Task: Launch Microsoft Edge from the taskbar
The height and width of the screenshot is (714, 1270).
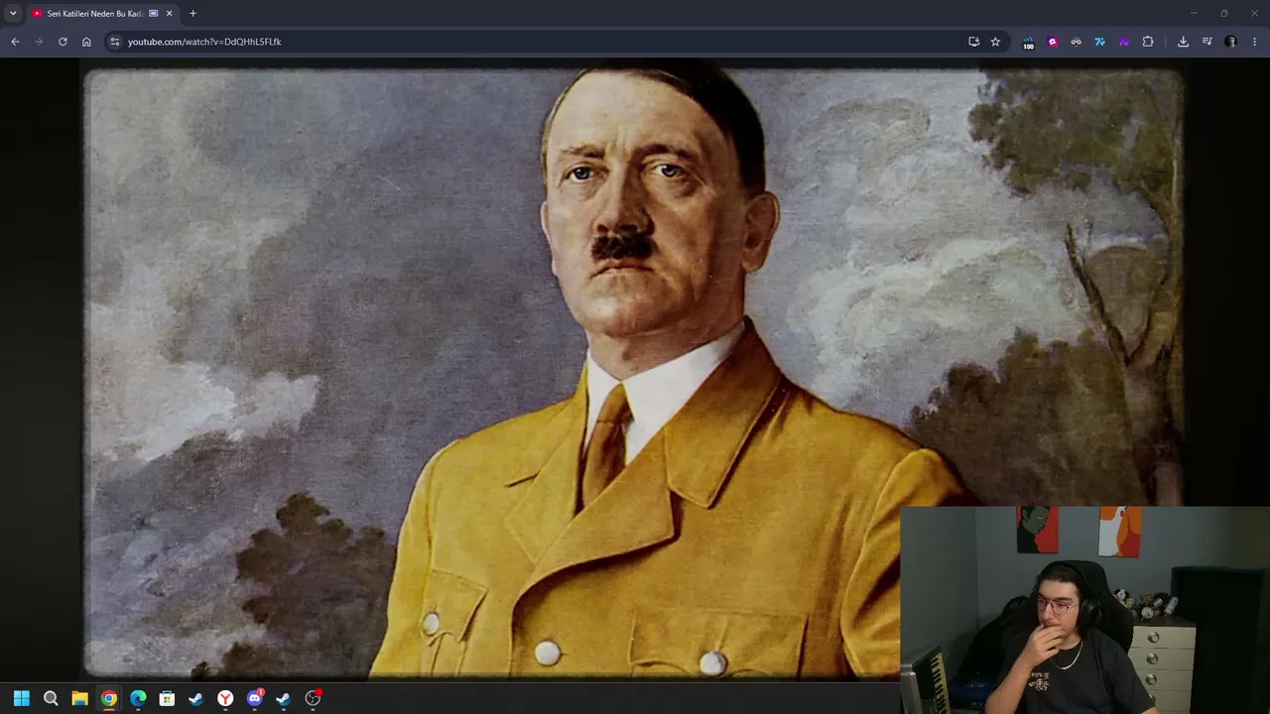Action: tap(138, 698)
